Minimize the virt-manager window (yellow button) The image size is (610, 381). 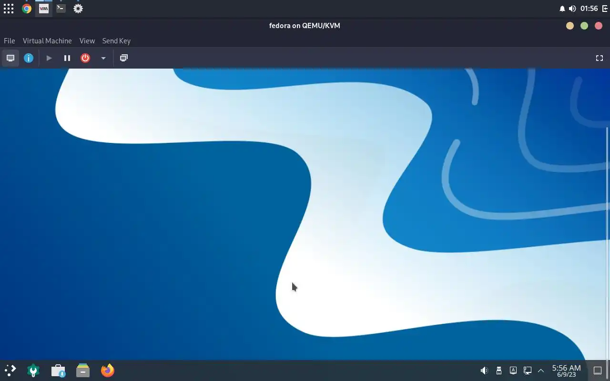click(x=570, y=26)
